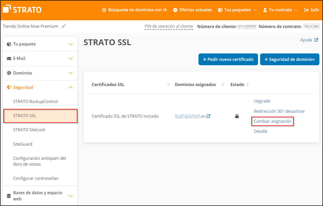Open the Cambiar asignación link
This screenshot has height=206, width=323.
(272, 121)
